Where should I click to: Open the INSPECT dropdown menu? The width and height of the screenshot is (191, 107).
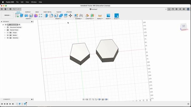pos(100,19)
